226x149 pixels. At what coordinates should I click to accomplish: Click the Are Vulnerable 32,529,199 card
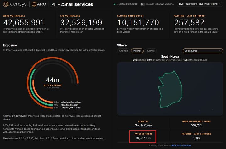tap(84, 24)
